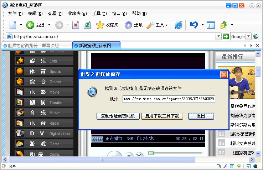The image size is (263, 170).
Task: Select the Music (音乐) channel
Action: pos(44,113)
